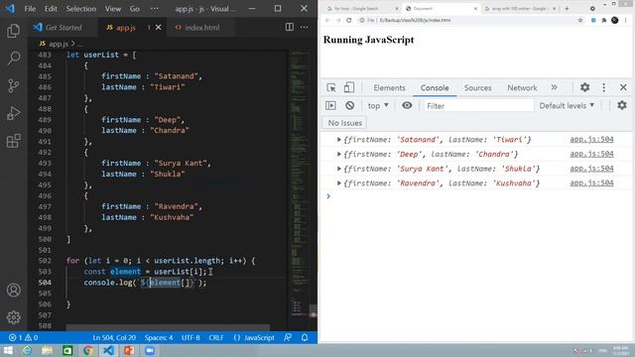
Task: Click CRLF end of line setting
Action: tap(216, 337)
